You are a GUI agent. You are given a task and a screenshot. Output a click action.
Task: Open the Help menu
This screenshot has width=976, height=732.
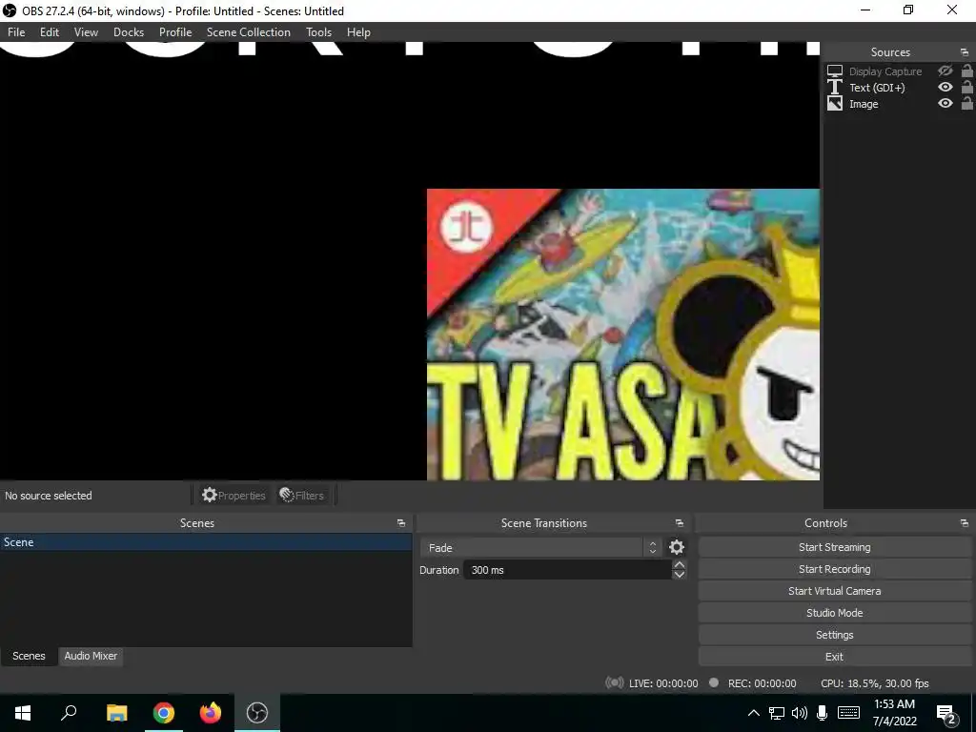click(358, 32)
